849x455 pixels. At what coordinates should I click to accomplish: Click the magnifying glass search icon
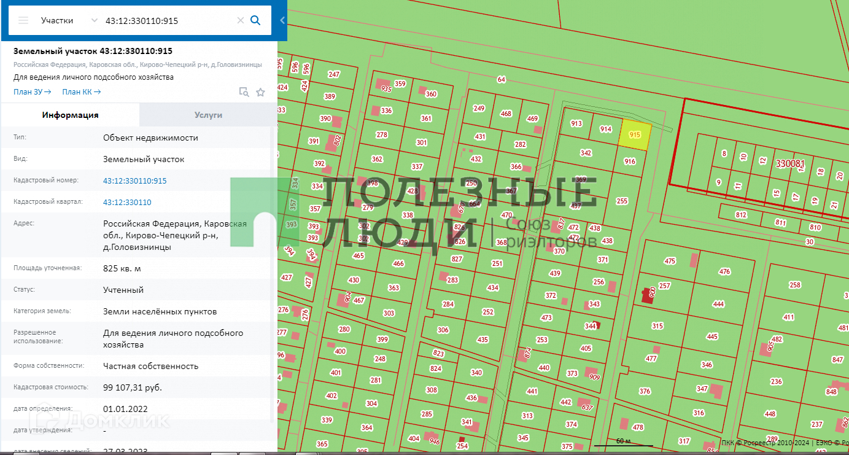[x=256, y=20]
